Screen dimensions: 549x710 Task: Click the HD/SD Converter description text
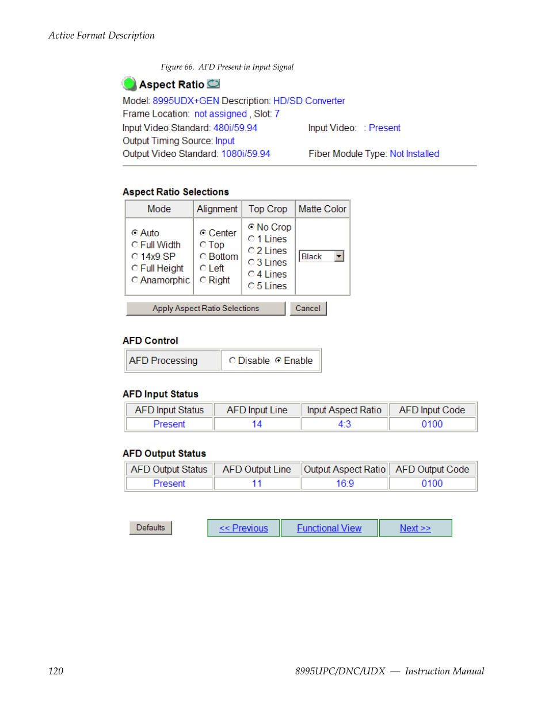click(x=309, y=101)
